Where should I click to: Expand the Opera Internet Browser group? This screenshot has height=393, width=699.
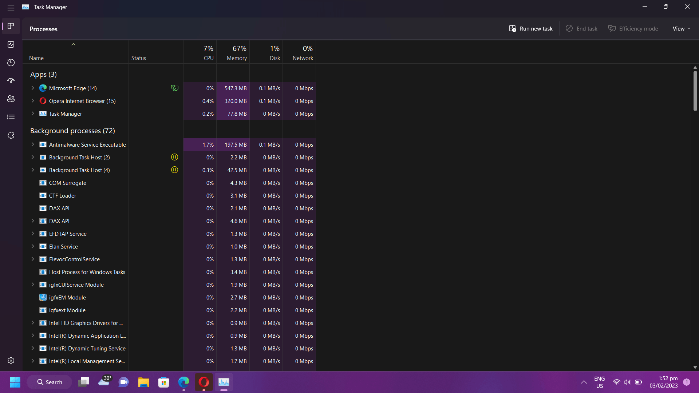[x=33, y=101]
